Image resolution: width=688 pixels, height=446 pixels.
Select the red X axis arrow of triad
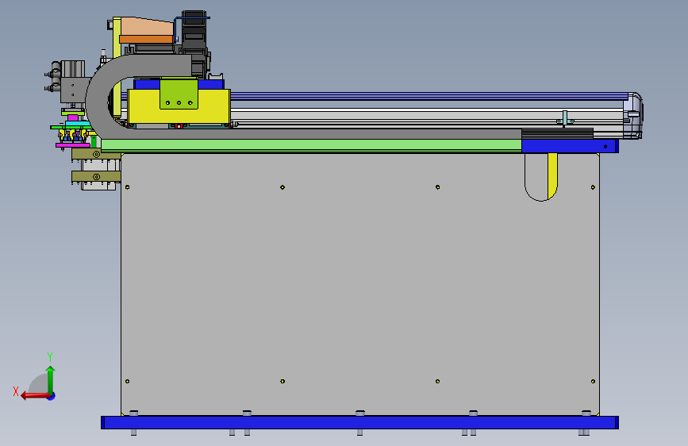click(x=34, y=396)
